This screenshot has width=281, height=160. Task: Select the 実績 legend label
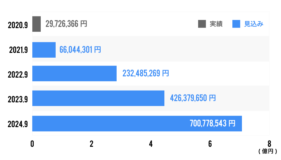216,24
